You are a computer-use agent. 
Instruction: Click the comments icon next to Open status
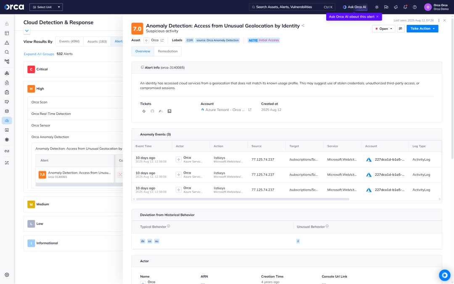click(400, 29)
